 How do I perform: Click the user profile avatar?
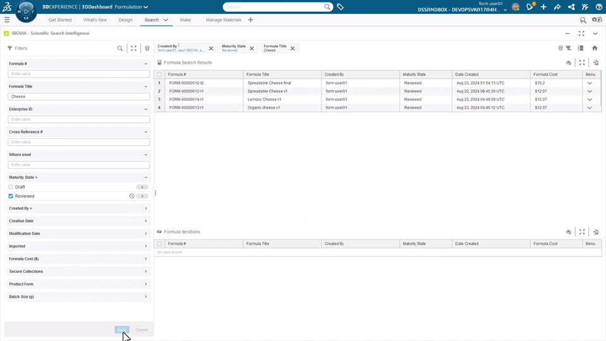tap(516, 6)
